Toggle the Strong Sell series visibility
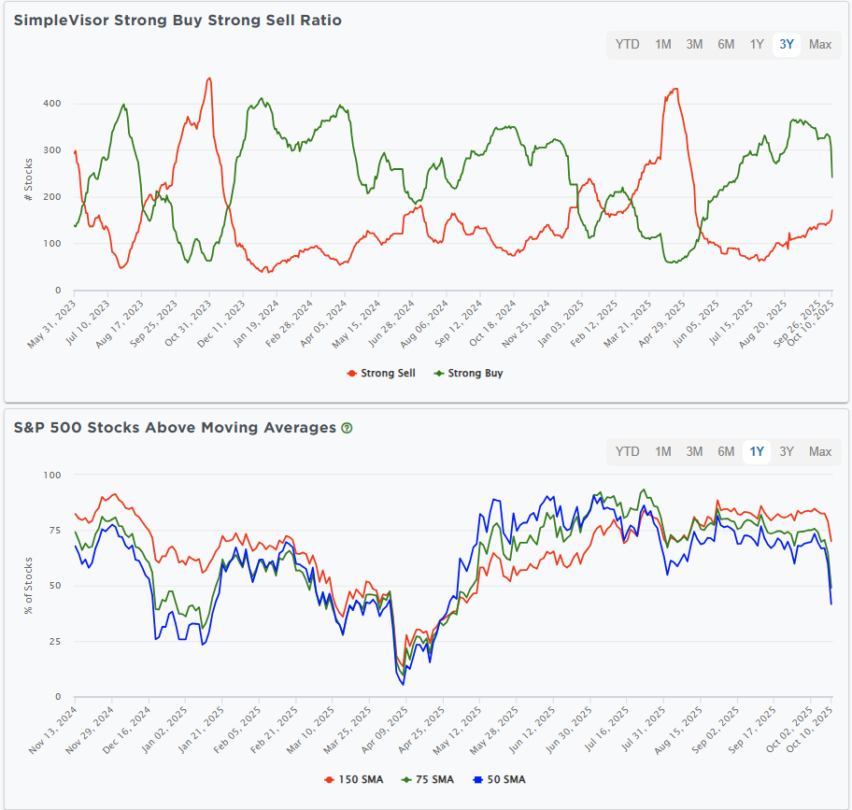The height and width of the screenshot is (810, 852). tap(379, 373)
